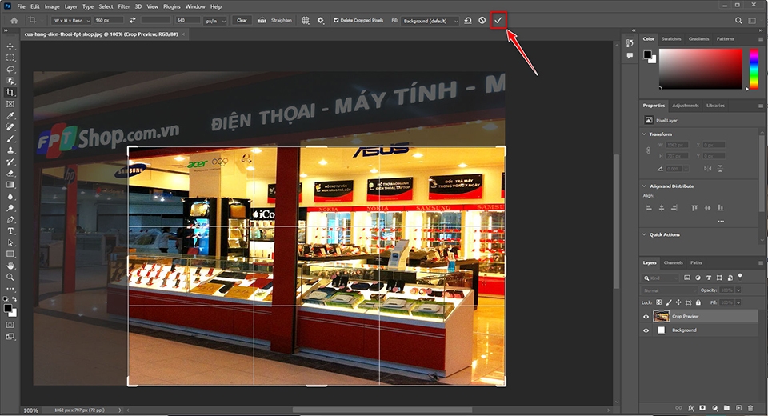Open more align options ellipsis
768x416 pixels.
(x=721, y=221)
